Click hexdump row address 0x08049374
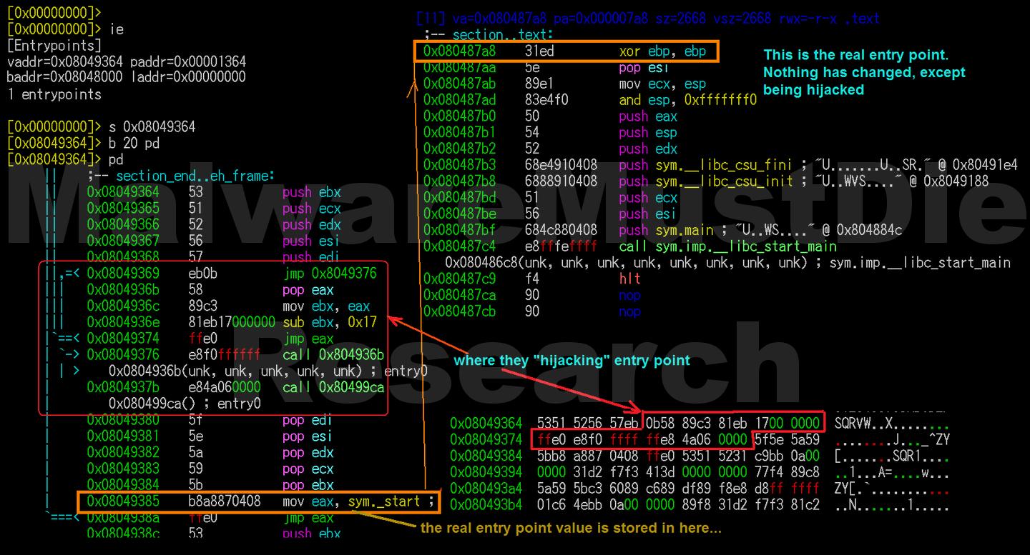Viewport: 1030px width, 555px height. point(486,439)
